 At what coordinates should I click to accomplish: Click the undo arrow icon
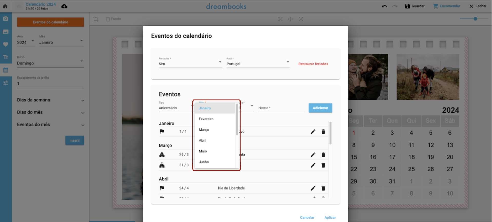click(x=384, y=6)
